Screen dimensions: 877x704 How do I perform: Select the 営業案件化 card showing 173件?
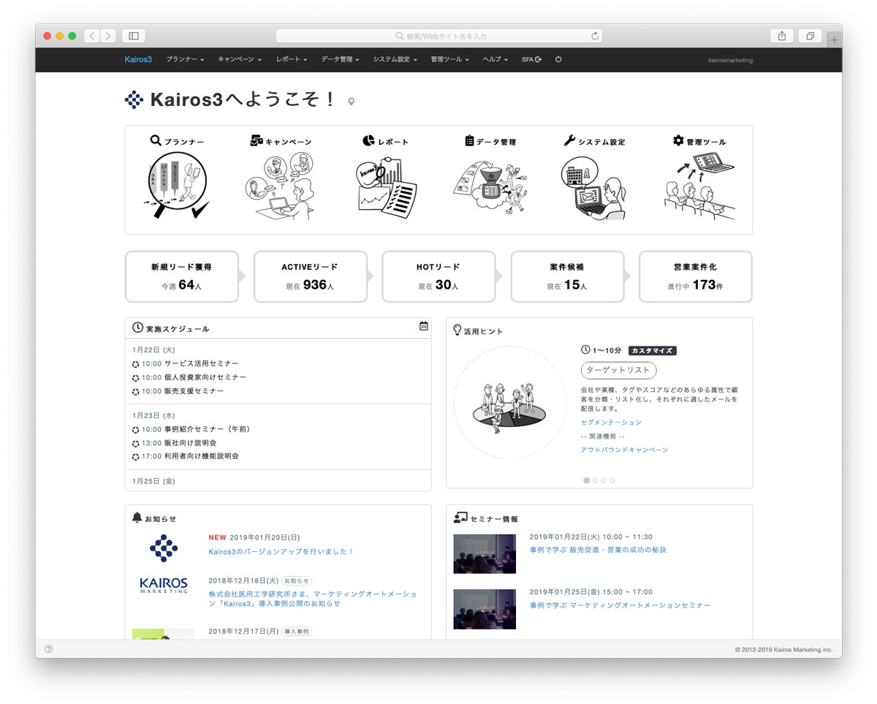(696, 276)
